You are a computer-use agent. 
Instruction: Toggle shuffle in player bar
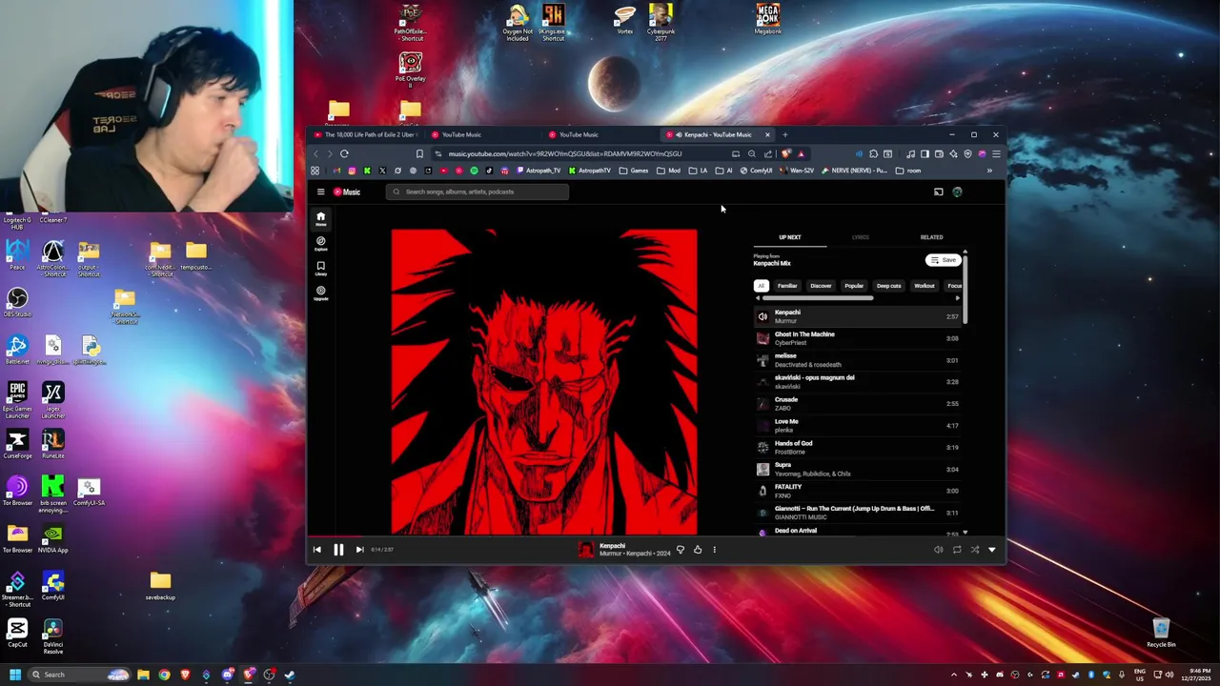click(x=974, y=549)
